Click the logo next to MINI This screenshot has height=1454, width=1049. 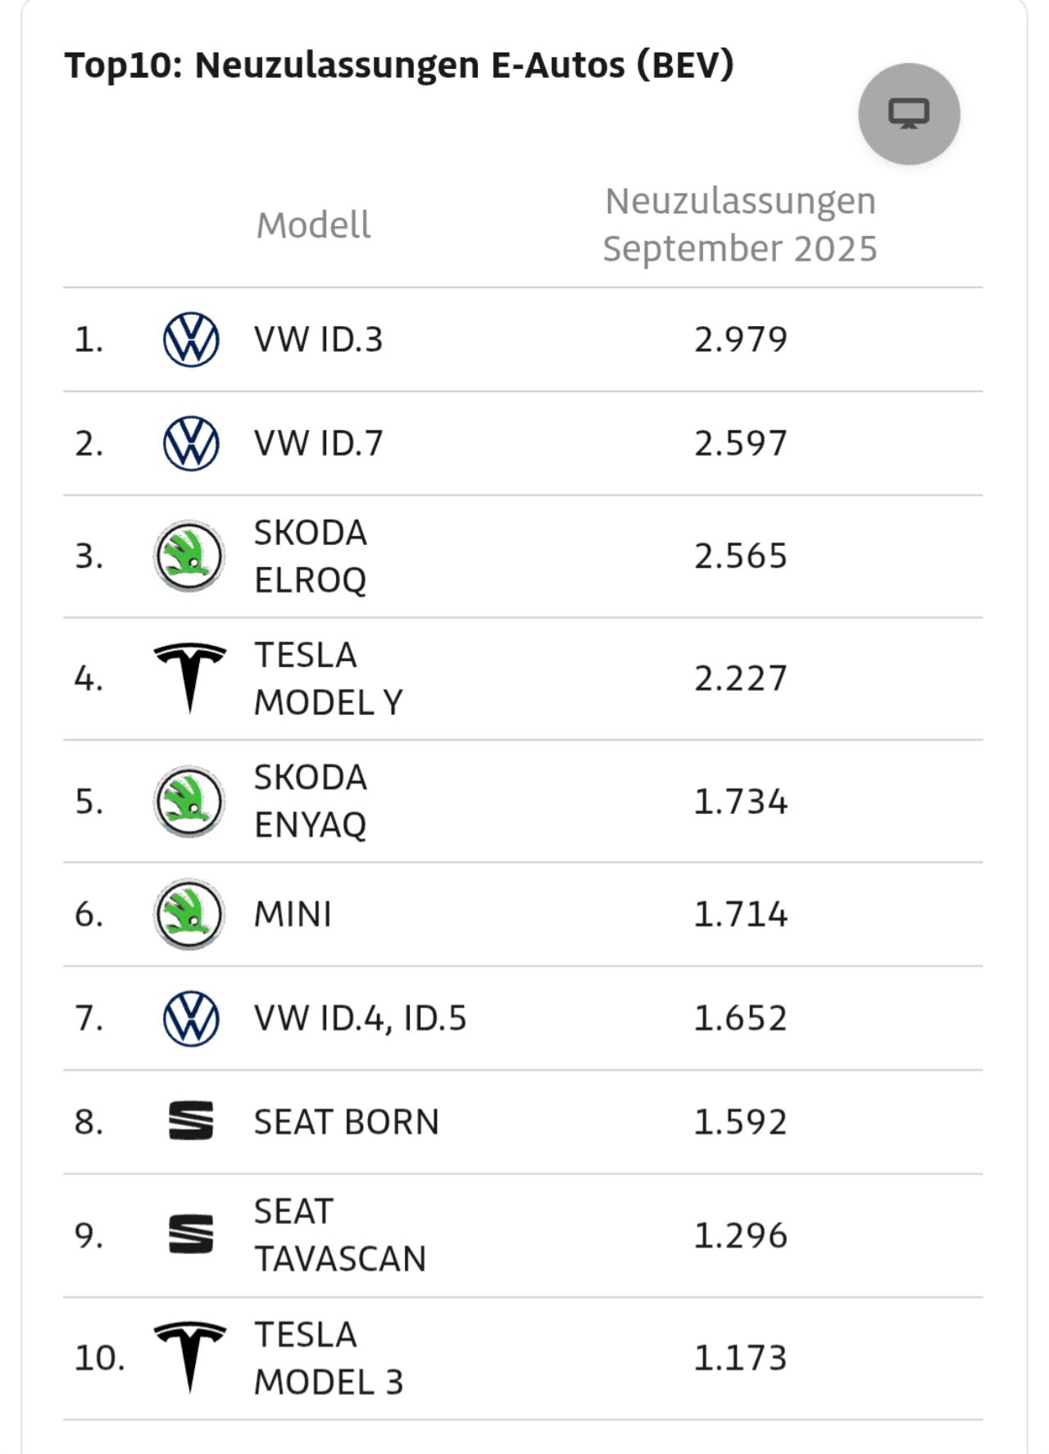pos(189,914)
